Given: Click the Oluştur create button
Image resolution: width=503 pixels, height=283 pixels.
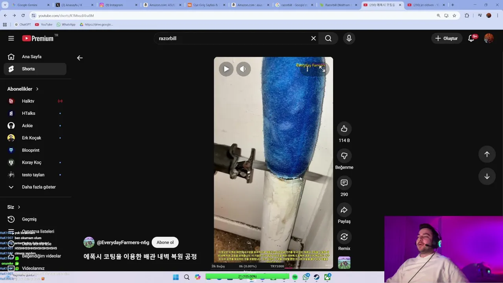Looking at the screenshot, I should 446,38.
